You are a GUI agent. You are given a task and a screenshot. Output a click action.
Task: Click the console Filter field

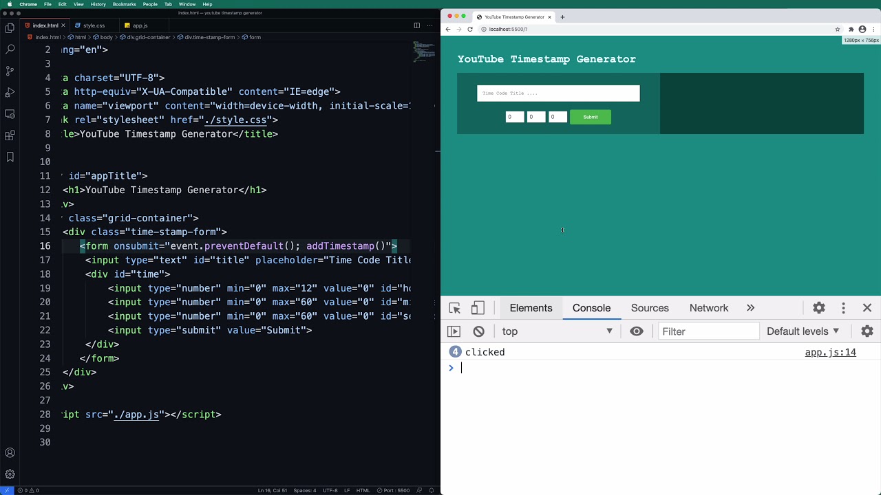coord(709,331)
